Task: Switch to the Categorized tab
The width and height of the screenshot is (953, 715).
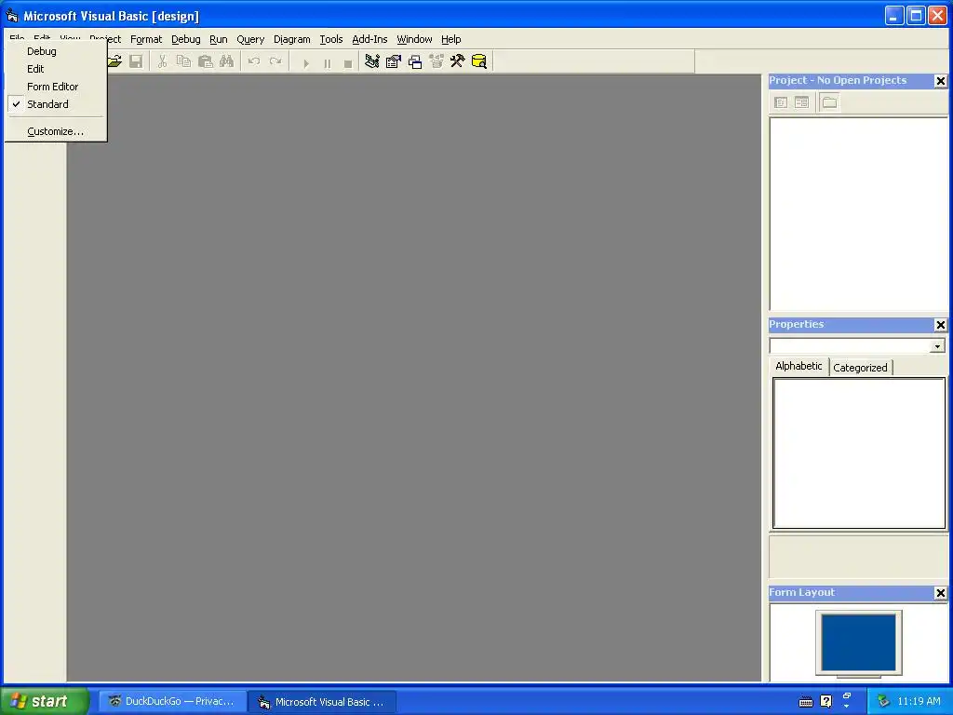Action: (x=860, y=367)
